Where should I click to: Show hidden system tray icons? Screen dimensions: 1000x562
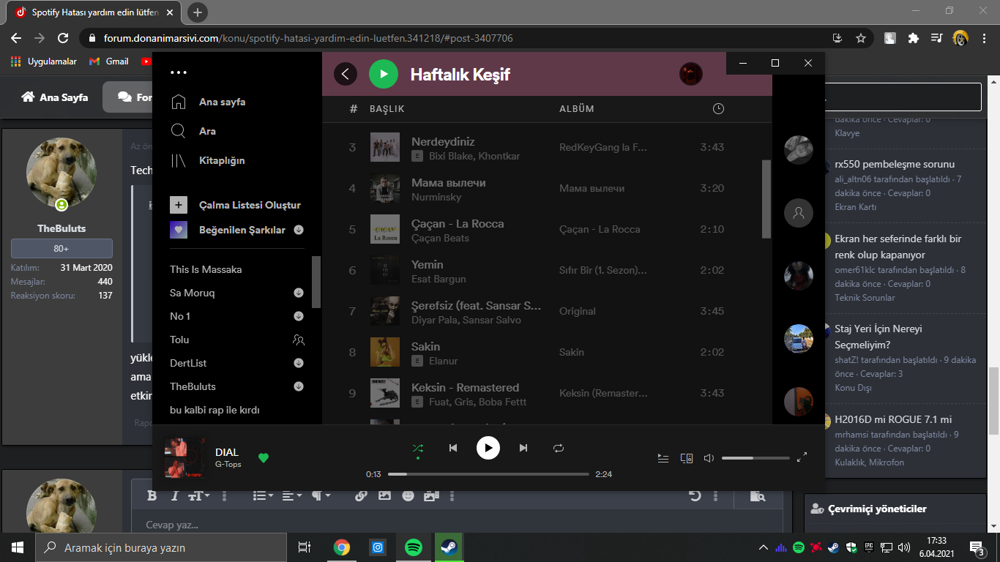(764, 547)
